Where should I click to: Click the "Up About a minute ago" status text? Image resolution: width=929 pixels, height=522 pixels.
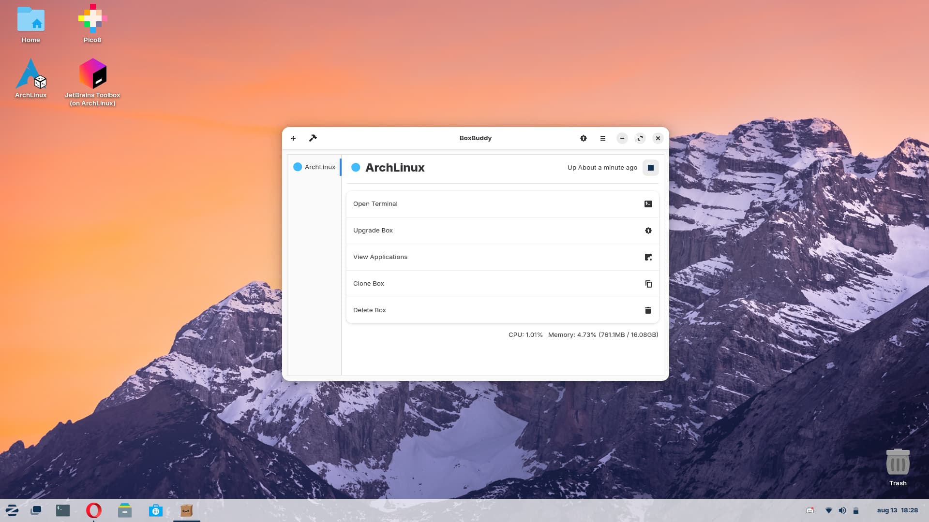[x=602, y=168]
